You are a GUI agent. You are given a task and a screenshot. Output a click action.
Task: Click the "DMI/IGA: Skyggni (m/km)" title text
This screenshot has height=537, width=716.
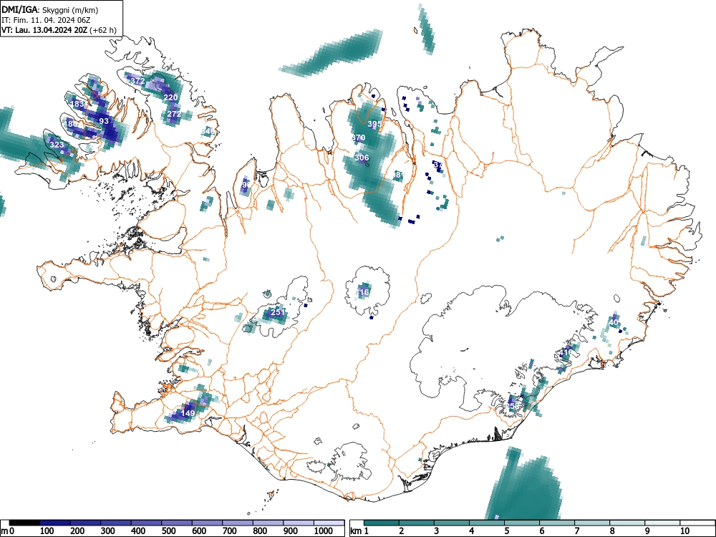tap(49, 9)
